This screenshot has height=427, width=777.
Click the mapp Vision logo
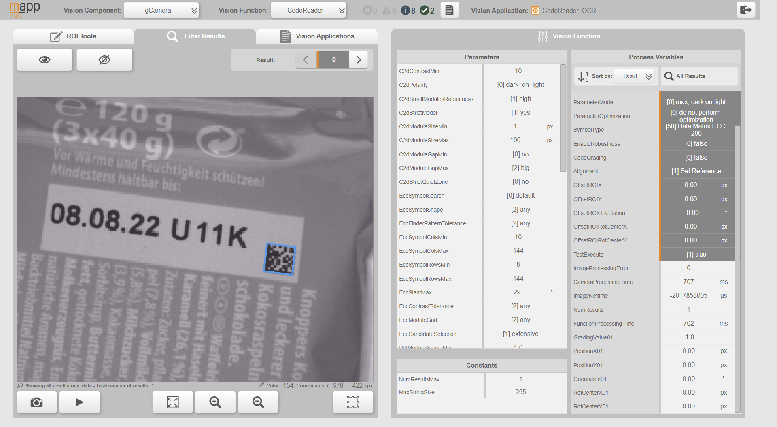(x=25, y=10)
